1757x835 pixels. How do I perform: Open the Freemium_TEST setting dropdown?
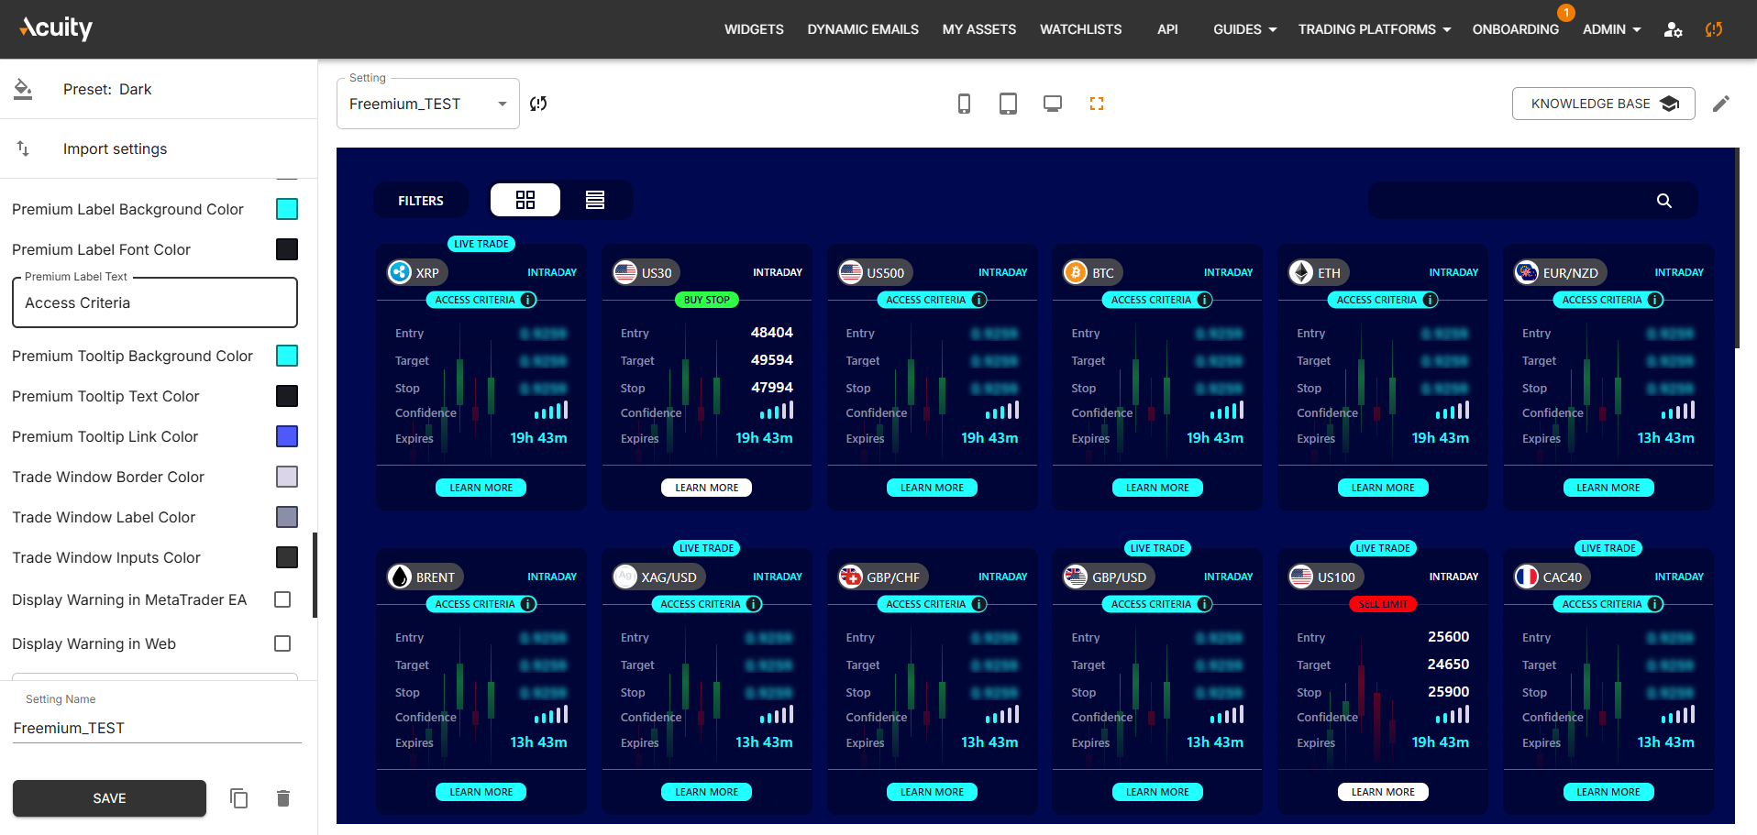pyautogui.click(x=427, y=104)
